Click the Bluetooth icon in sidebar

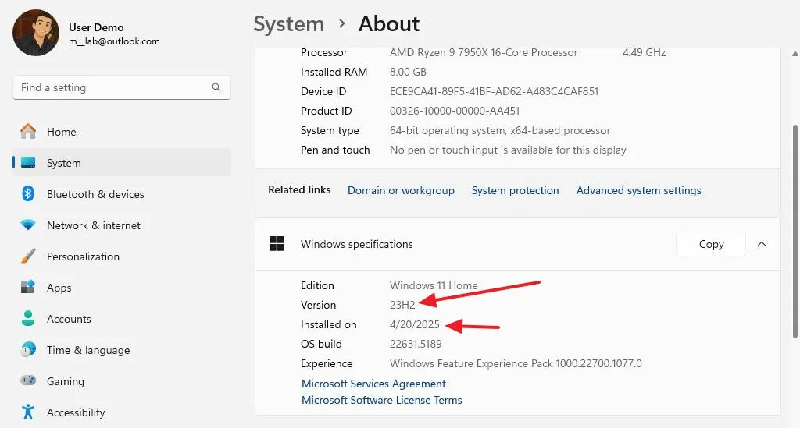click(x=28, y=194)
